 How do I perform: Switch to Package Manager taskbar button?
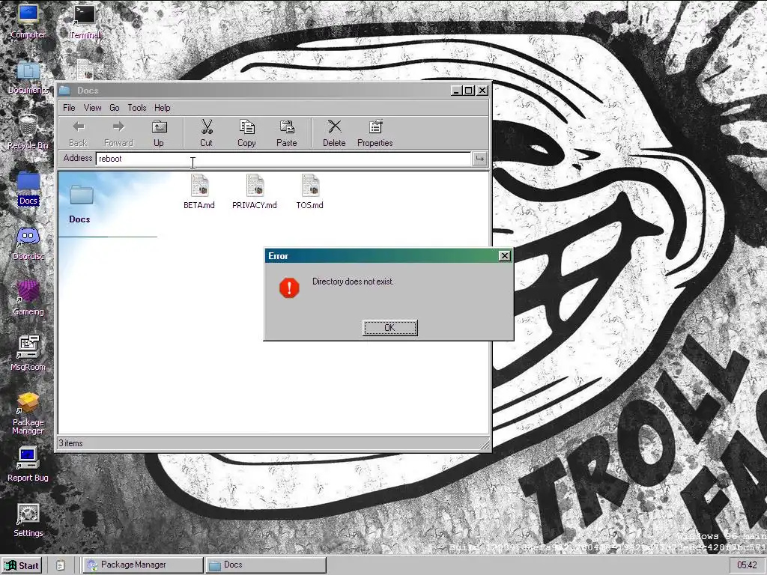(143, 565)
